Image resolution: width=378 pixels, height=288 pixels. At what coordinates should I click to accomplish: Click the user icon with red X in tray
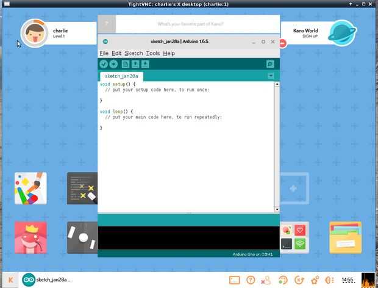pos(266,280)
